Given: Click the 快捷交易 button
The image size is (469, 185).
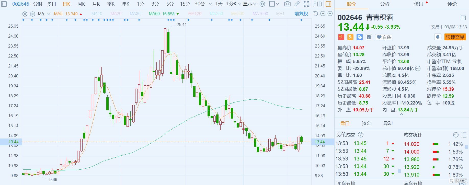Looking at the screenshot, I should (455, 37).
